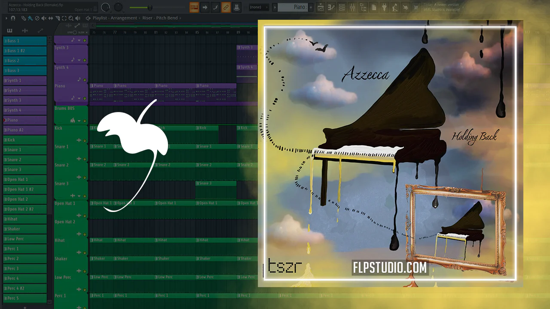Select the Mute tool in playlist toolbar
Screen dimensions: 550x309
[x=44, y=18]
